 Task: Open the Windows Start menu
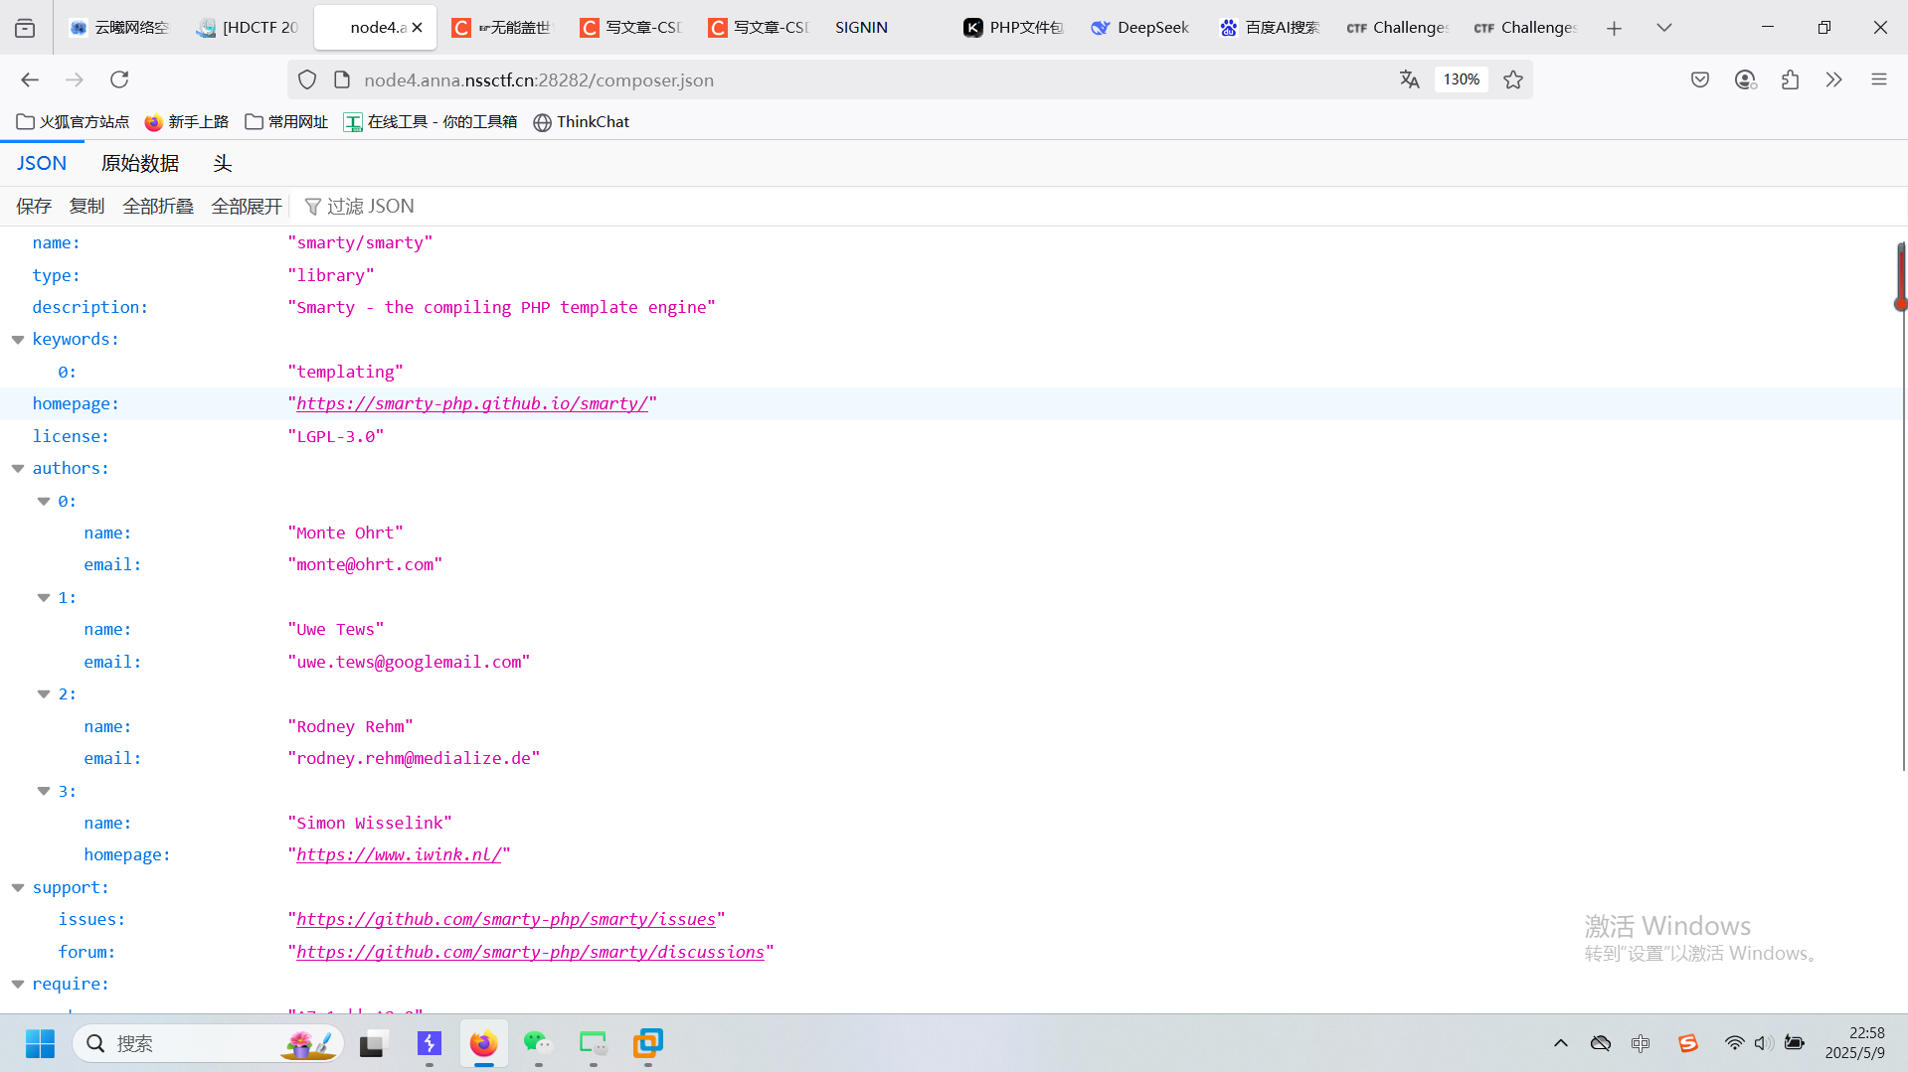tap(40, 1043)
